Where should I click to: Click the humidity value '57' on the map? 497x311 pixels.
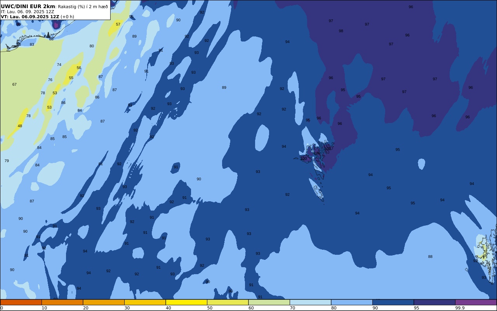click(x=118, y=24)
